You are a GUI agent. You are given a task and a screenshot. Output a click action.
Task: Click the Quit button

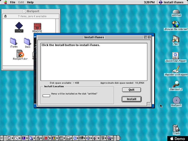point(131,90)
